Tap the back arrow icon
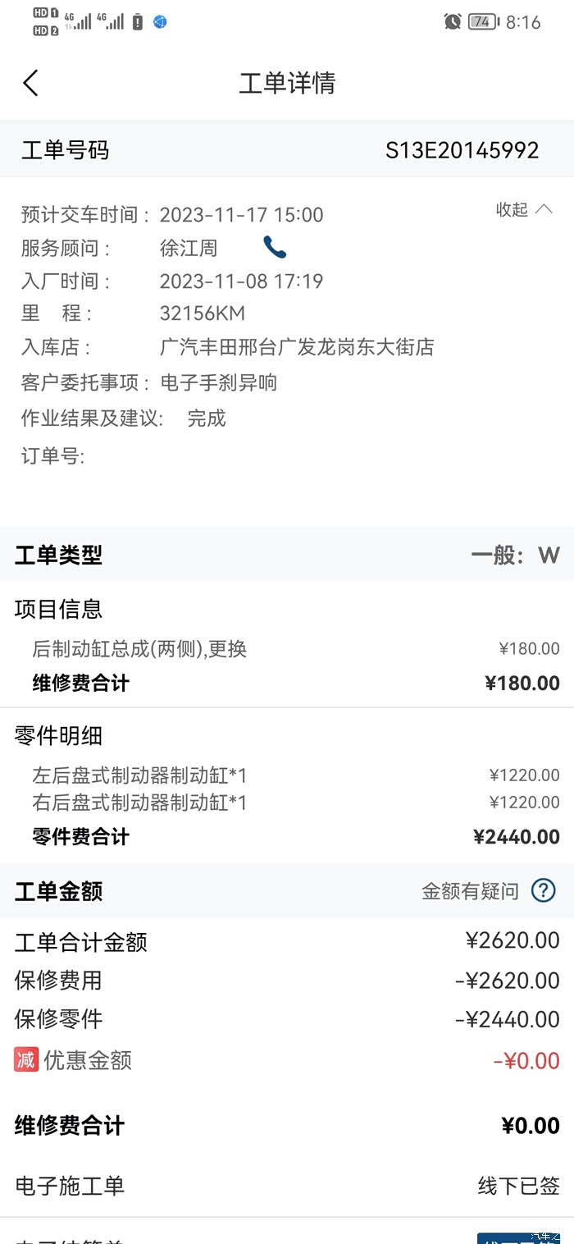The width and height of the screenshot is (574, 1244). coord(31,83)
